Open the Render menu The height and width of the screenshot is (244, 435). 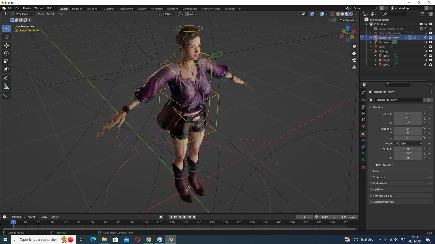27,8
